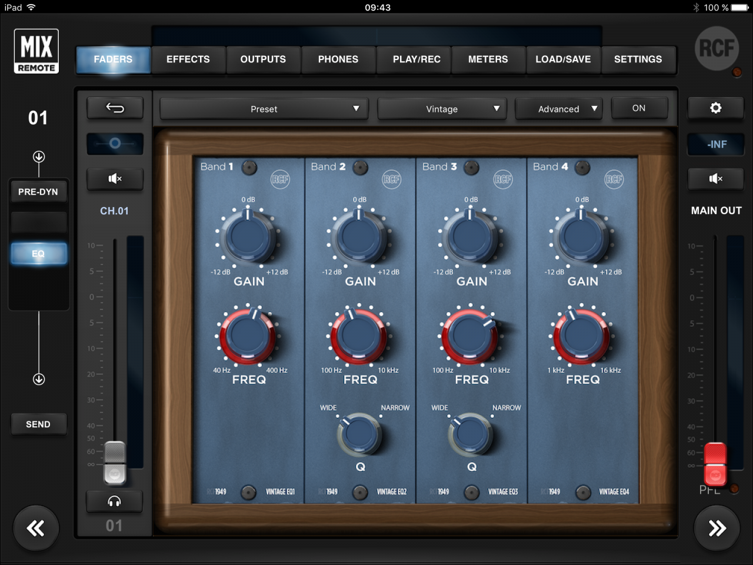Click the Band 1 RCF badge
The height and width of the screenshot is (565, 753).
point(280,179)
